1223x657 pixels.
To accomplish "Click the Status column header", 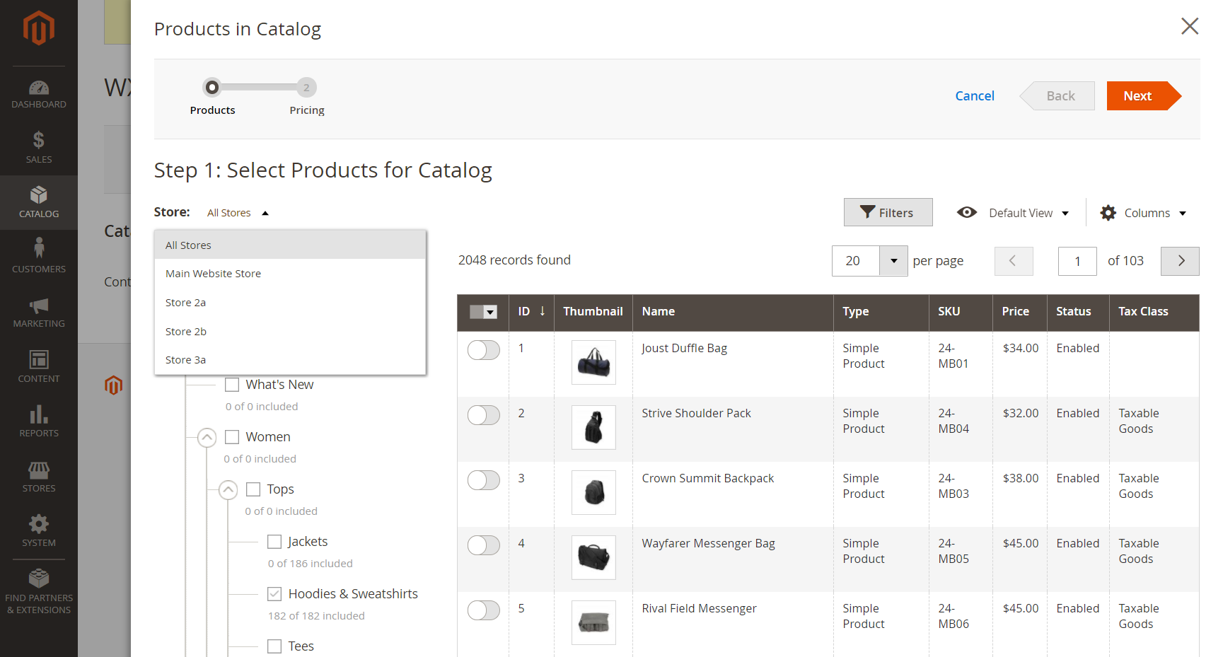I will click(x=1078, y=312).
